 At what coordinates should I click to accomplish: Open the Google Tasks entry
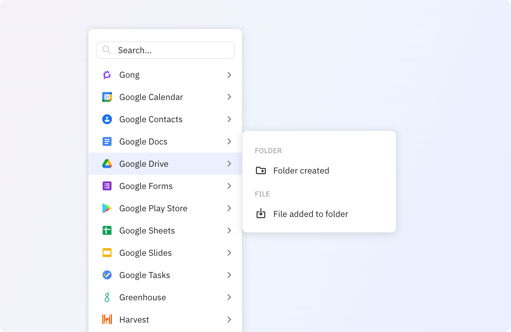coord(165,275)
